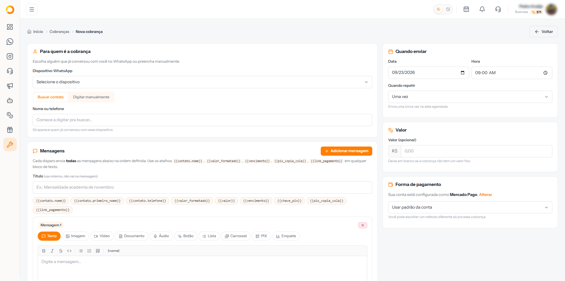Open the hamburger menu button

(x=32, y=9)
